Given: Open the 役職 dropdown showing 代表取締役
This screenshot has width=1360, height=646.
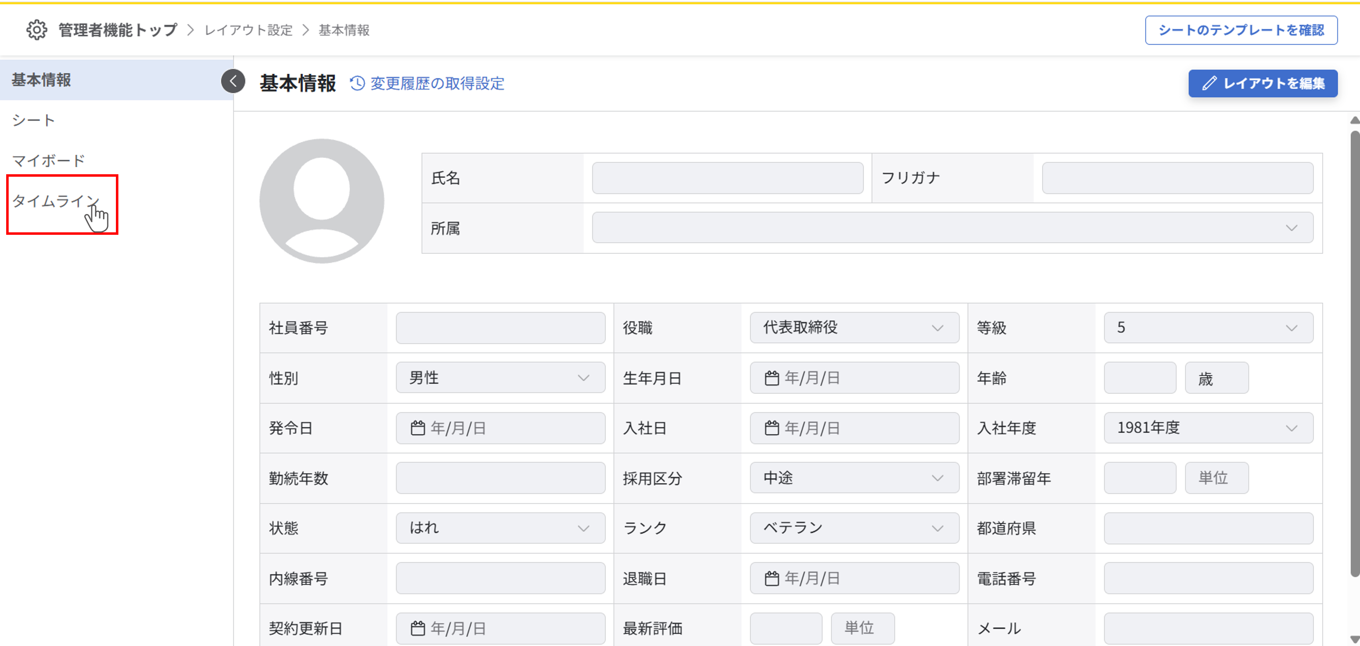Looking at the screenshot, I should point(854,328).
